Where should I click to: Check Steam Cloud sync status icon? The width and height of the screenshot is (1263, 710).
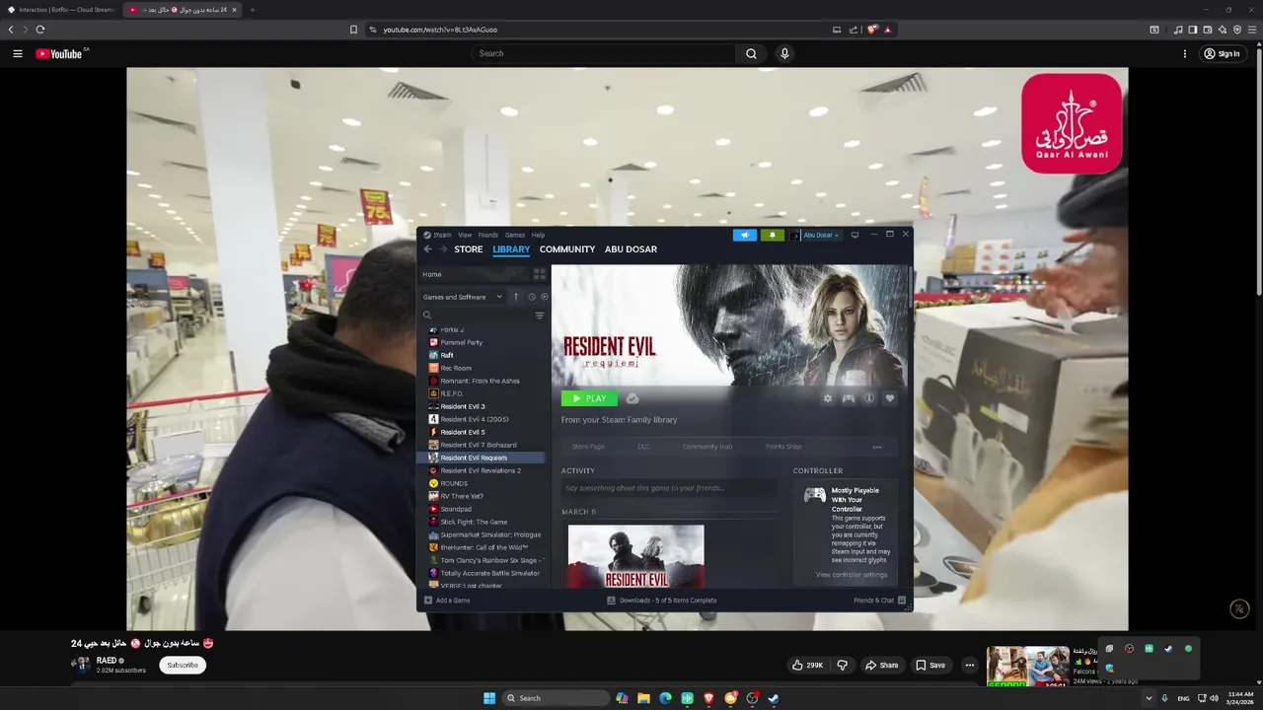click(632, 398)
